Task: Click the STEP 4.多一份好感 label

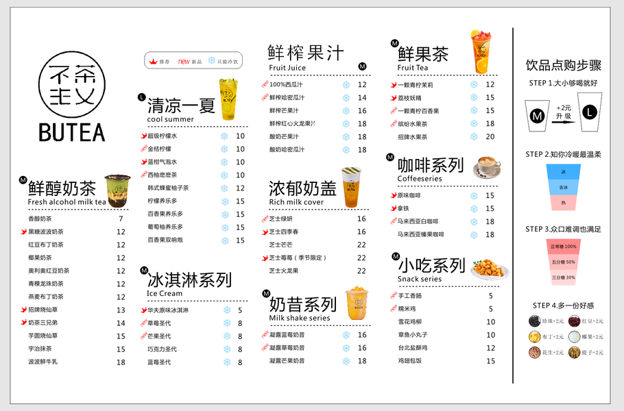Action: [x=563, y=306]
